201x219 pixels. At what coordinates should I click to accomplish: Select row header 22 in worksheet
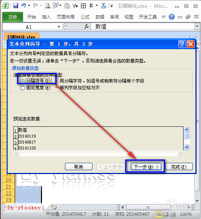coord(9,193)
